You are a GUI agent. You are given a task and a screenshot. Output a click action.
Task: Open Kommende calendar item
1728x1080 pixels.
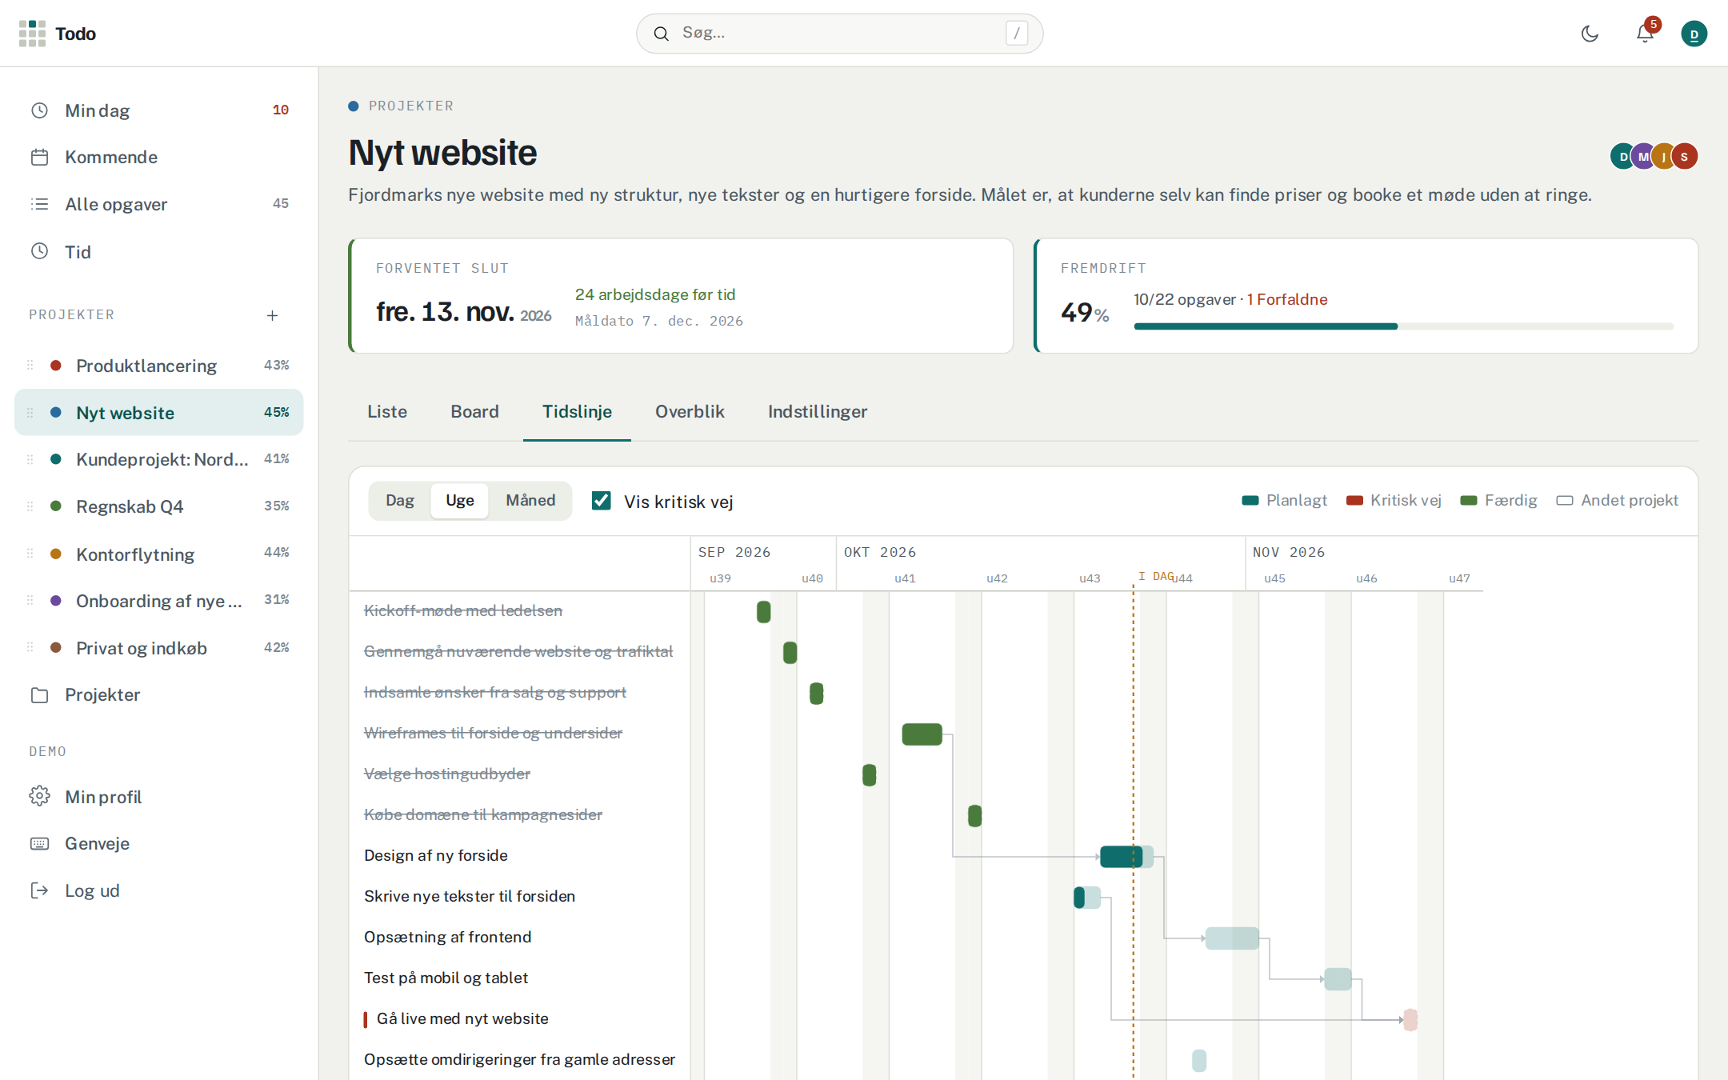tap(159, 157)
